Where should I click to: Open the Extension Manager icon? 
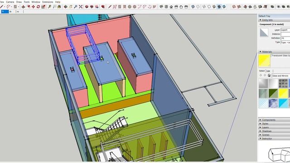click(x=103, y=7)
